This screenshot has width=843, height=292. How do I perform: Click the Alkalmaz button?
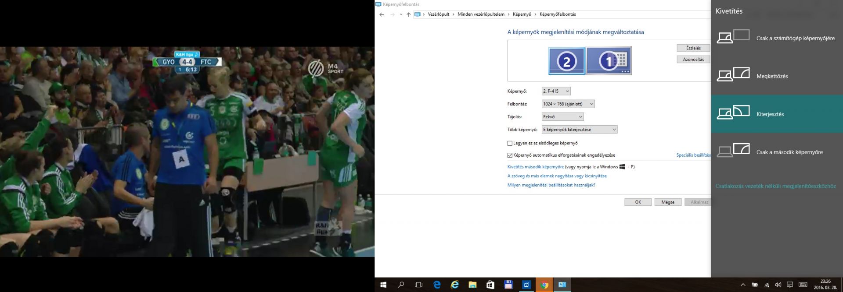(698, 202)
